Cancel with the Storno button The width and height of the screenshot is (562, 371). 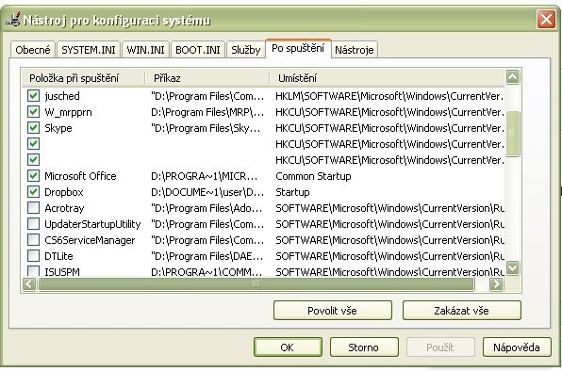pyautogui.click(x=364, y=347)
